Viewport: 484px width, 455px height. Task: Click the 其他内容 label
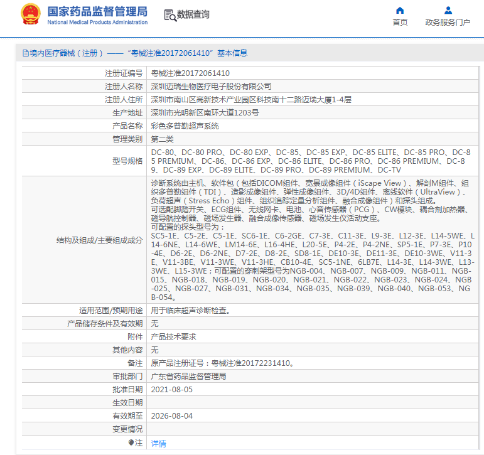pyautogui.click(x=127, y=350)
